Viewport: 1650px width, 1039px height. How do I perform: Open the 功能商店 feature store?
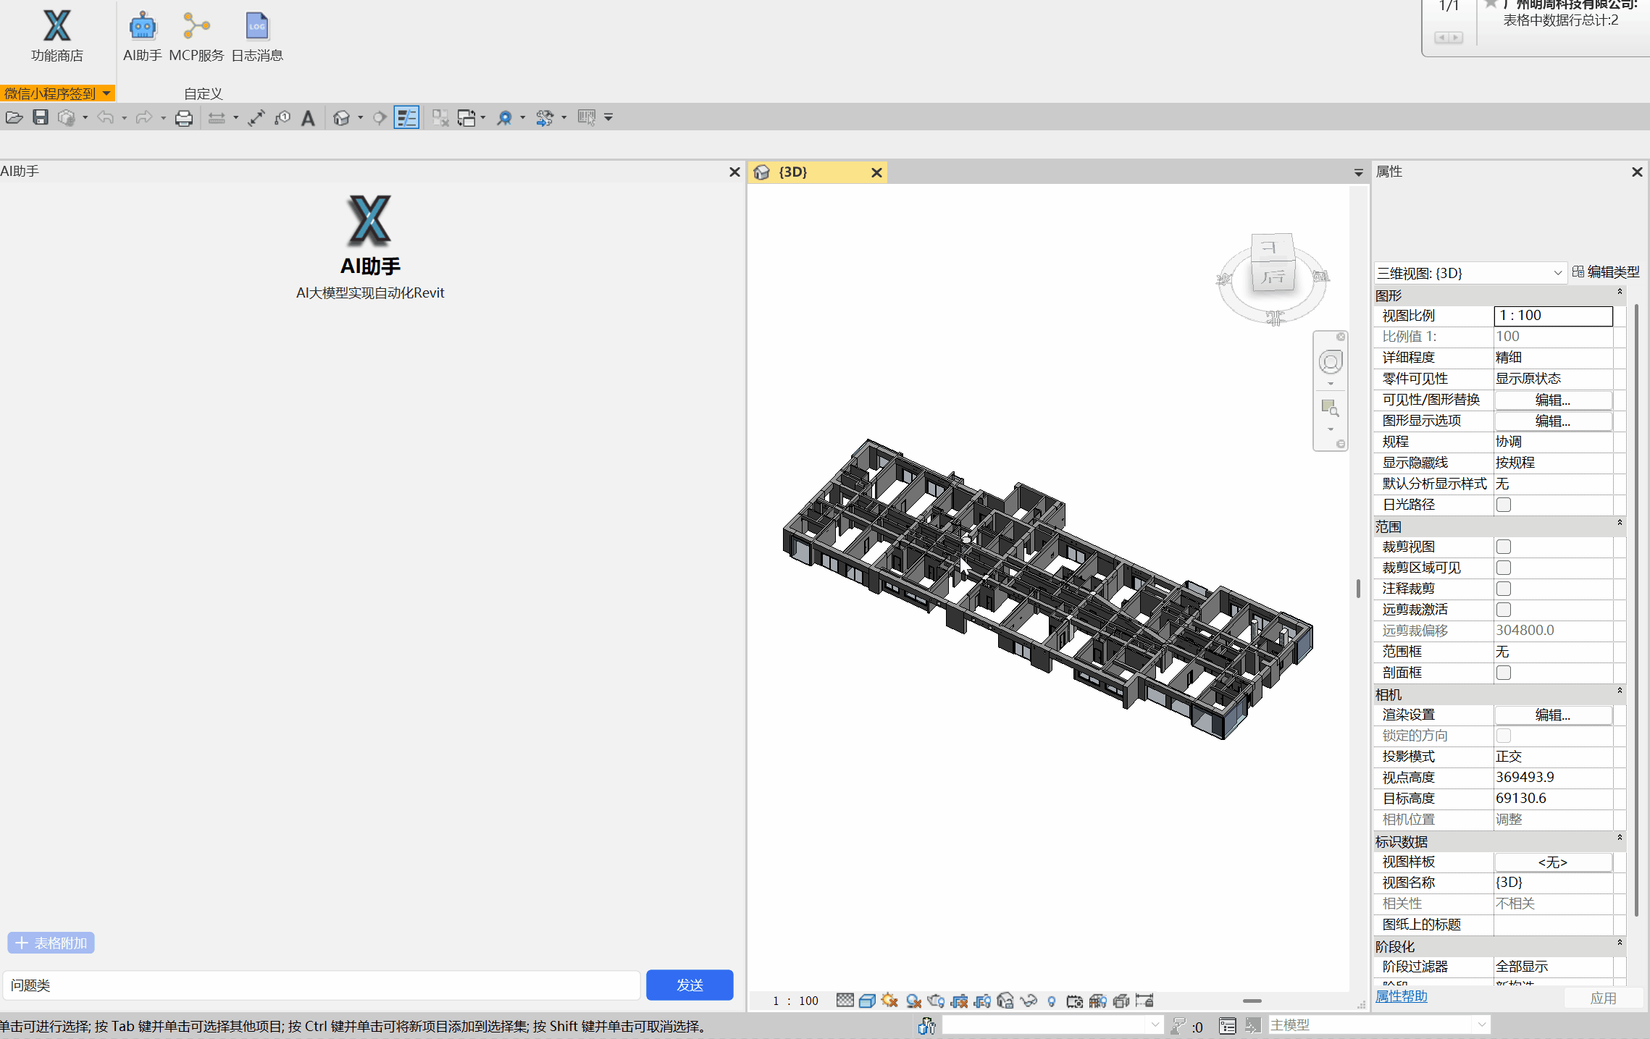[56, 35]
